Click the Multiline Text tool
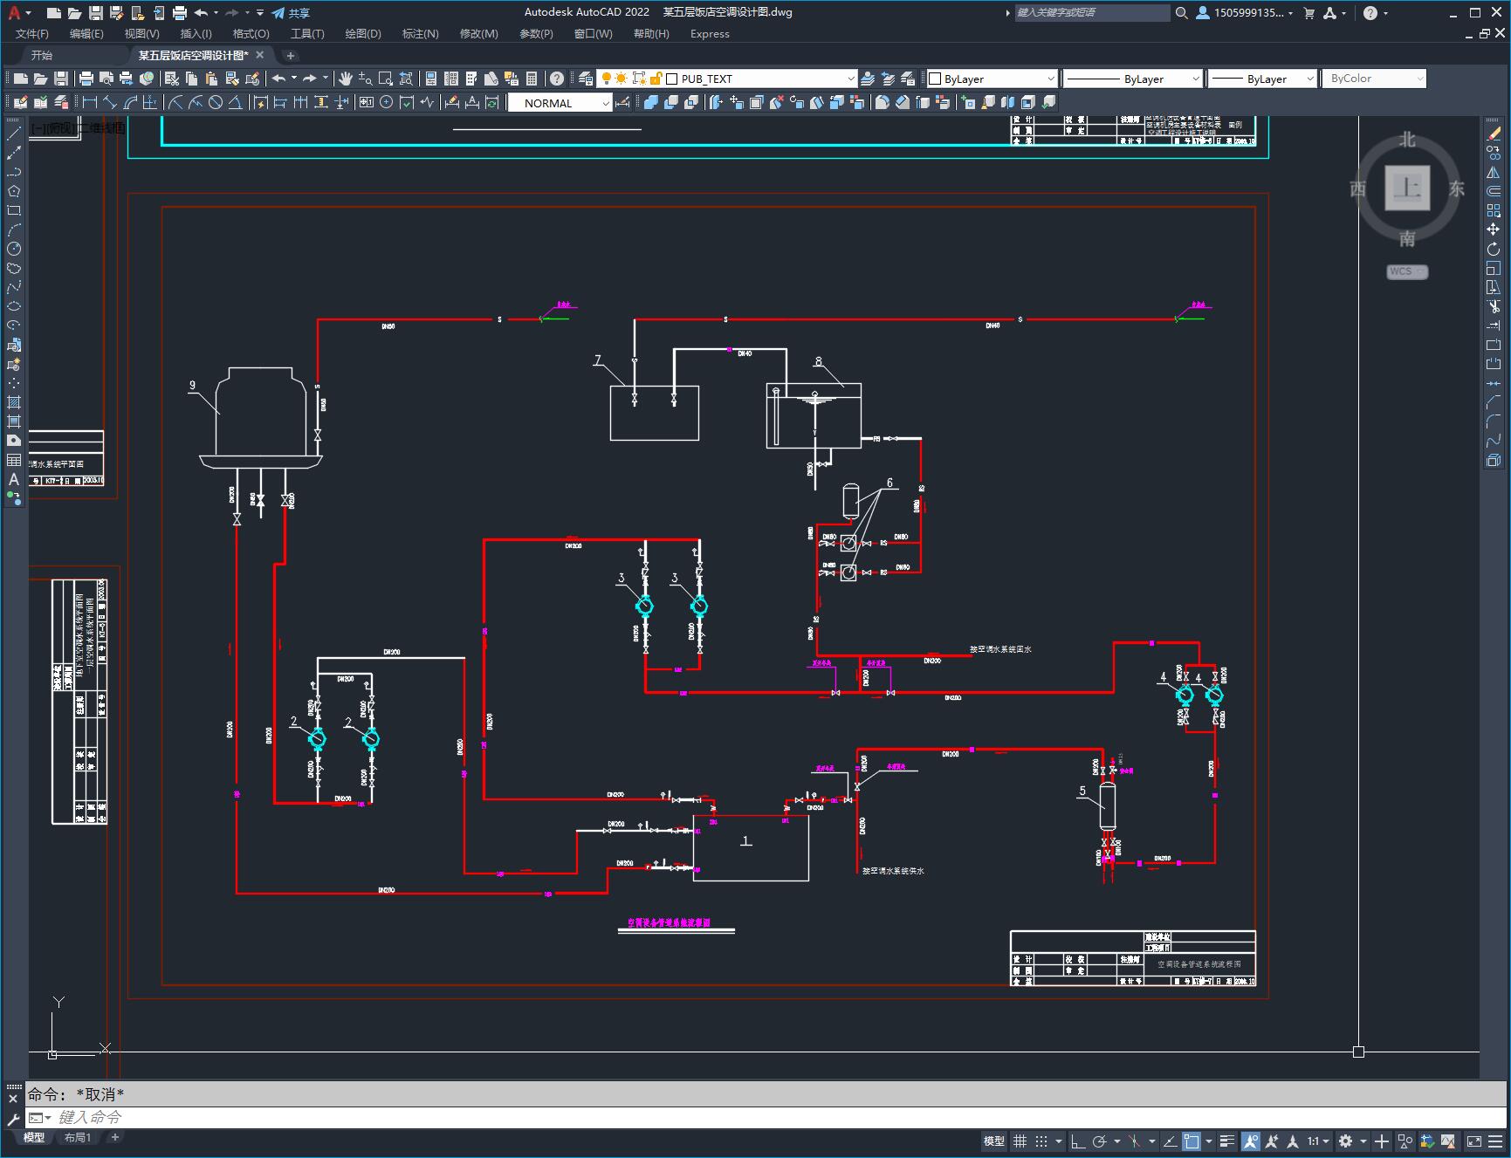This screenshot has height=1158, width=1511. tap(14, 479)
